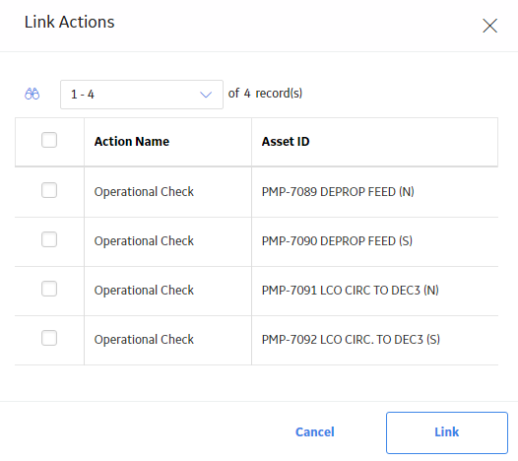Click the Cancel link
Viewport: 518px width, 461px height.
[315, 431]
